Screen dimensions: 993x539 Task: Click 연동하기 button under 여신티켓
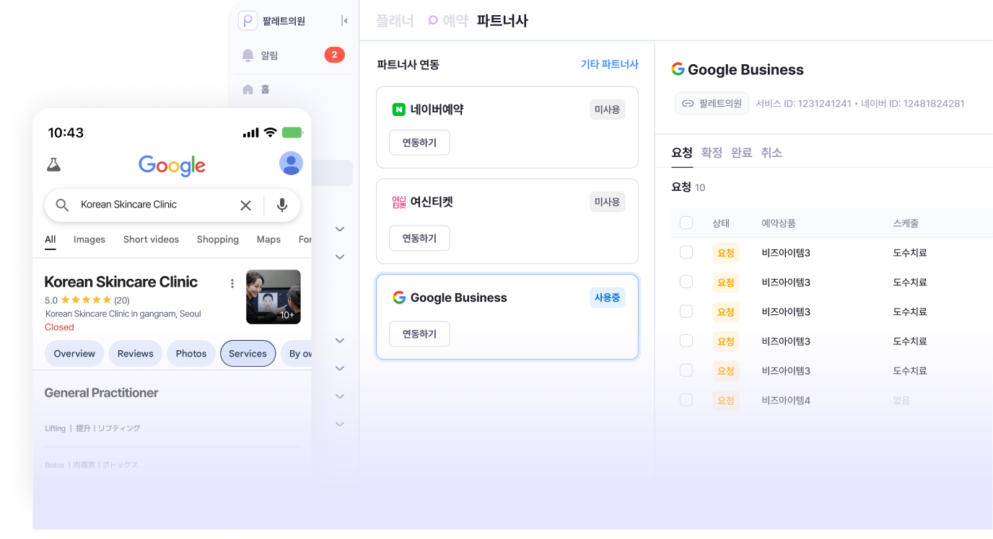click(x=419, y=238)
